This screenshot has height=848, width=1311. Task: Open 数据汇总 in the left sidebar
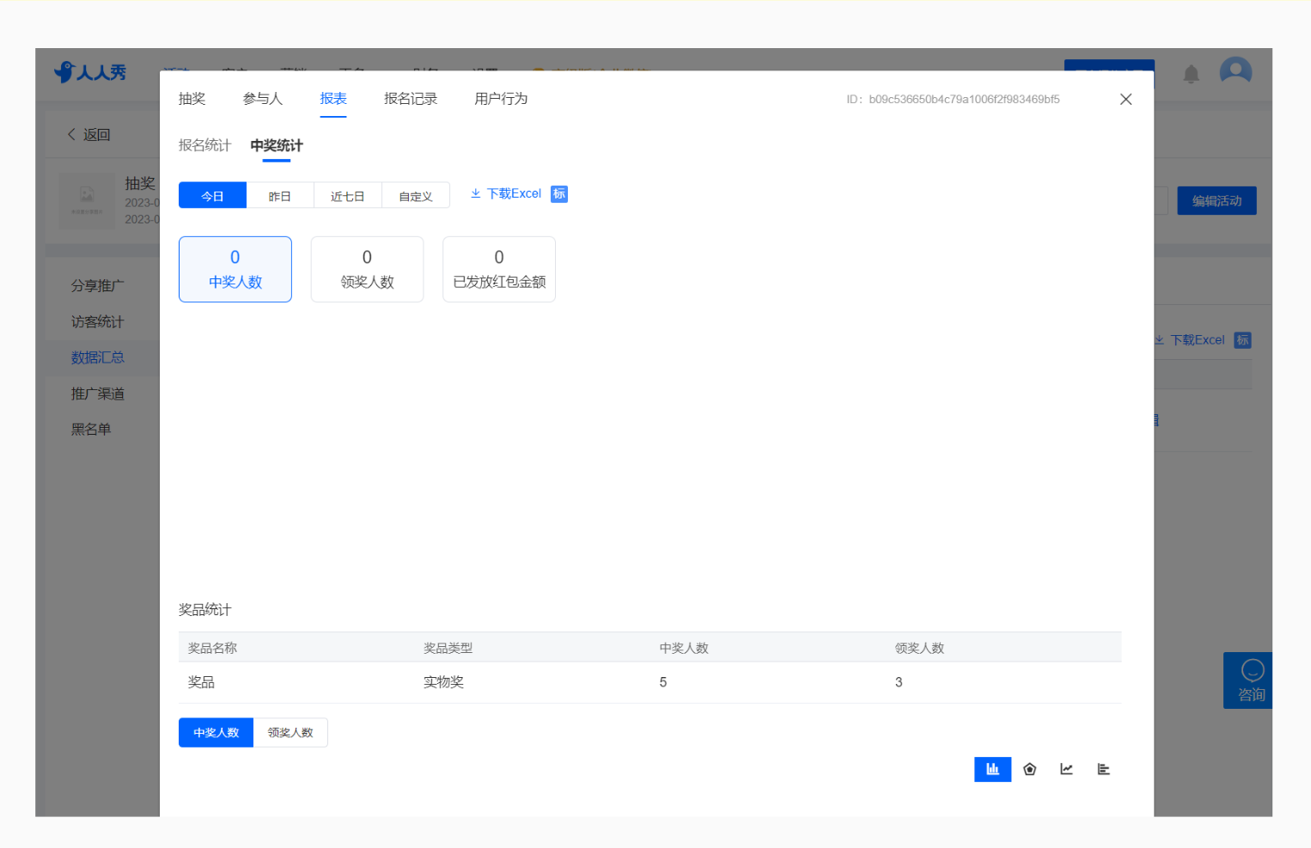pos(98,357)
